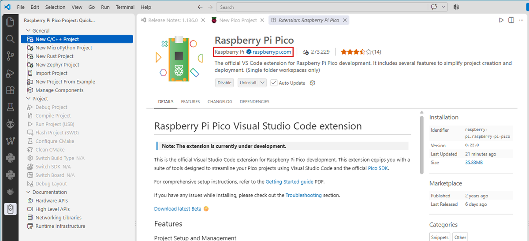Click the install count cloud icon

point(306,52)
